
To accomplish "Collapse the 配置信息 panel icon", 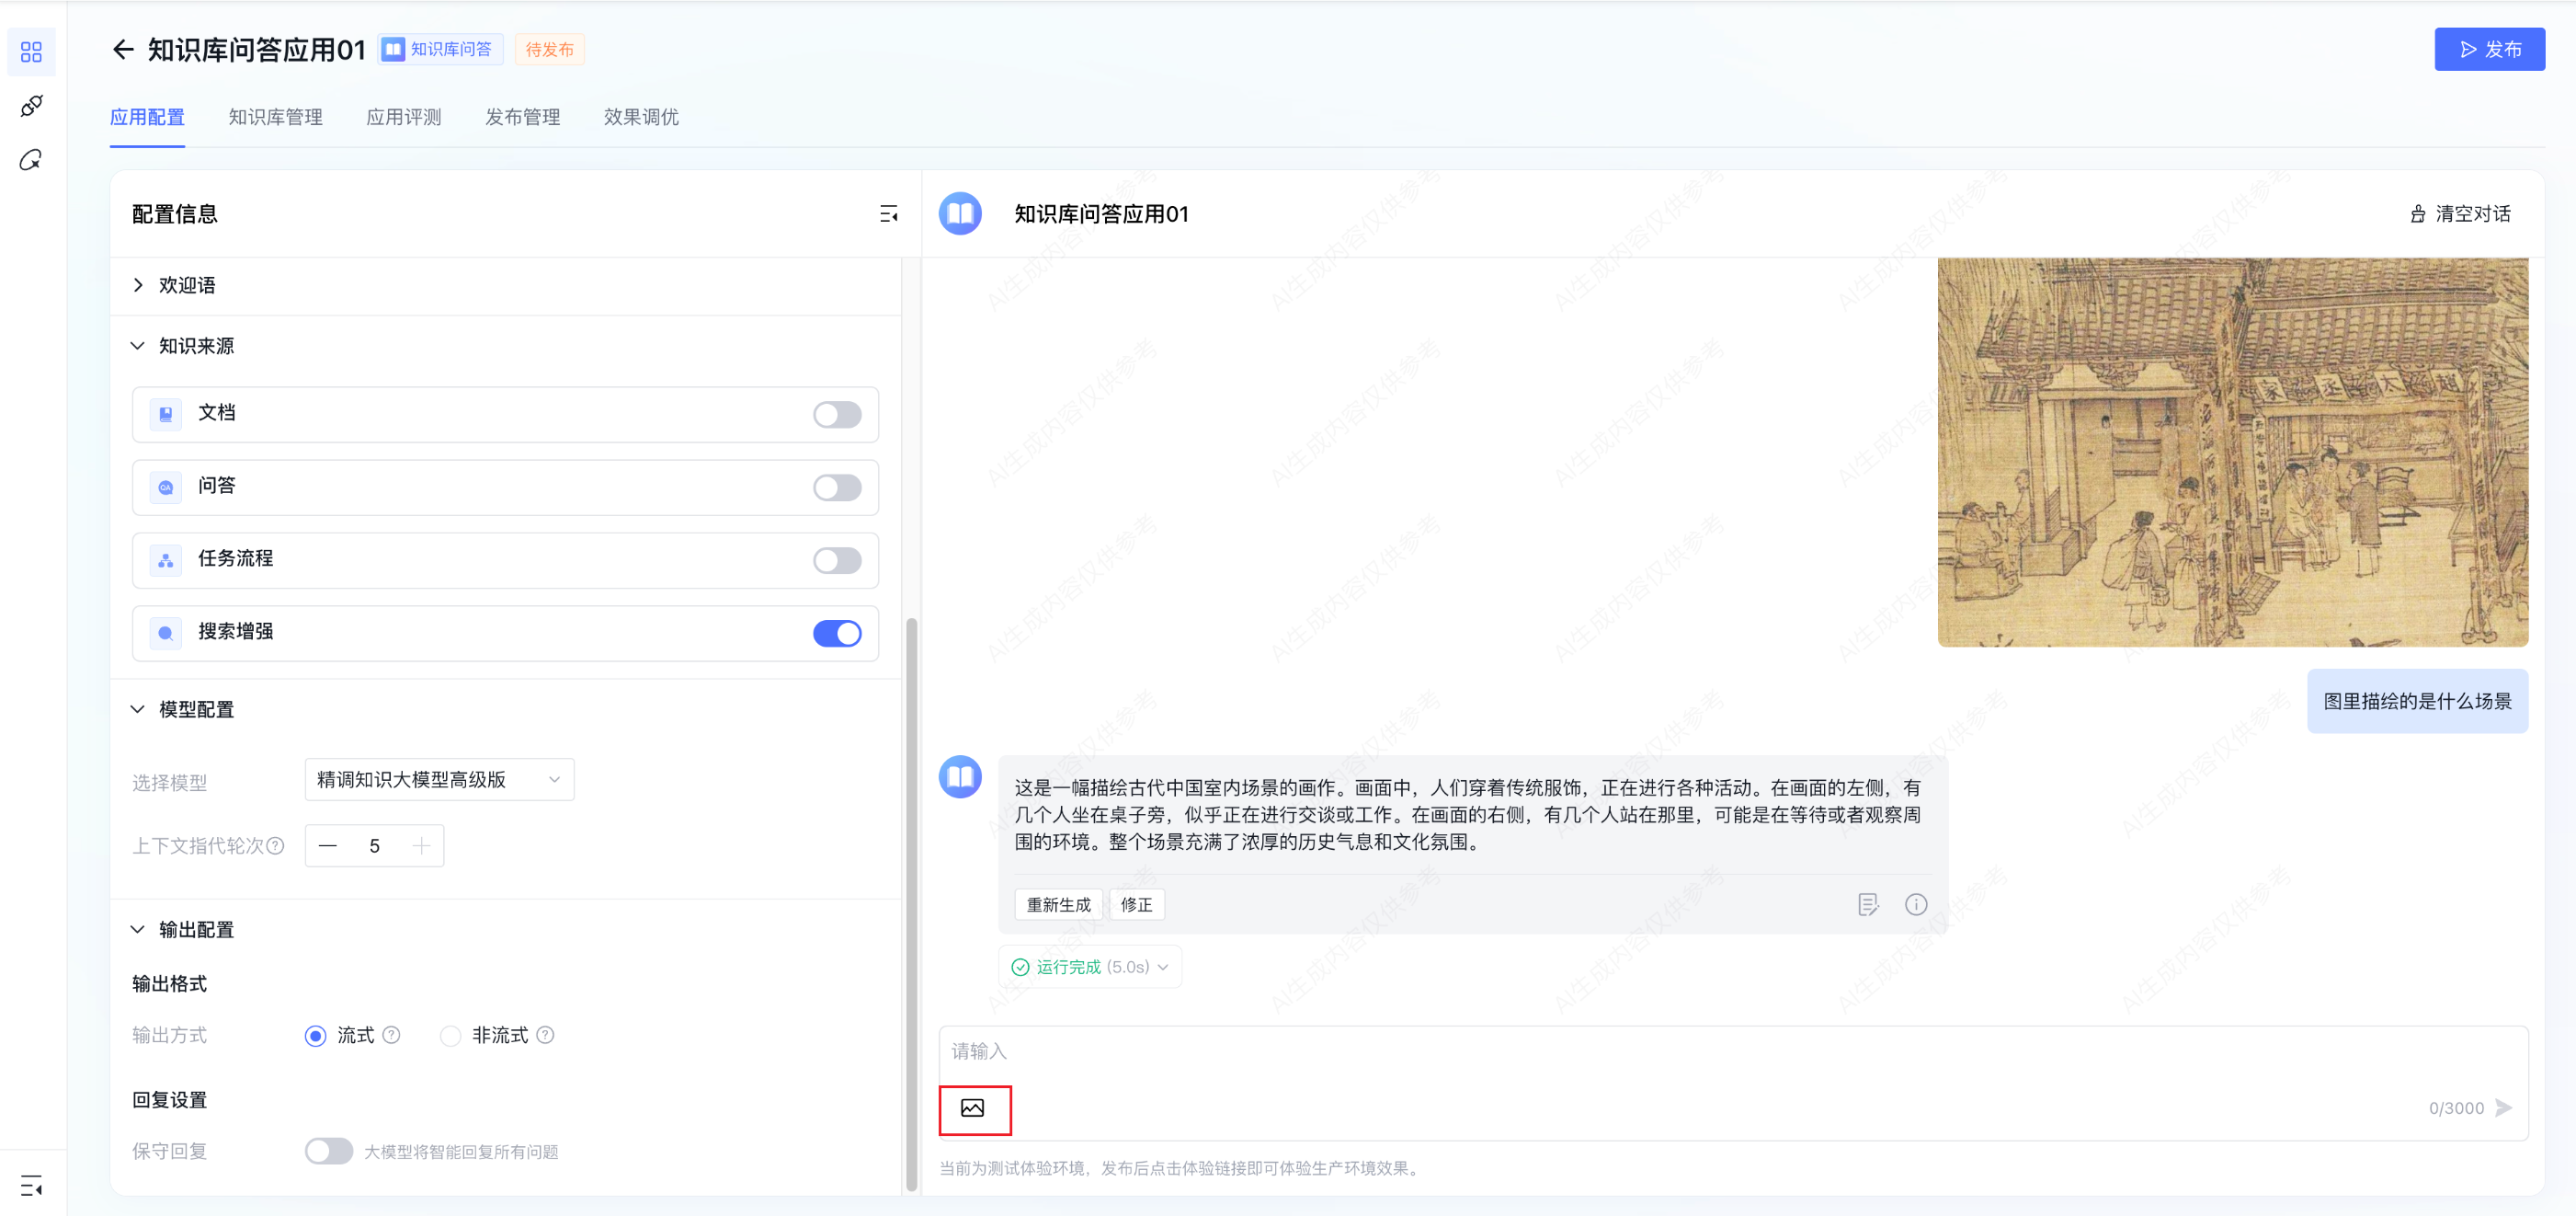I will point(888,214).
